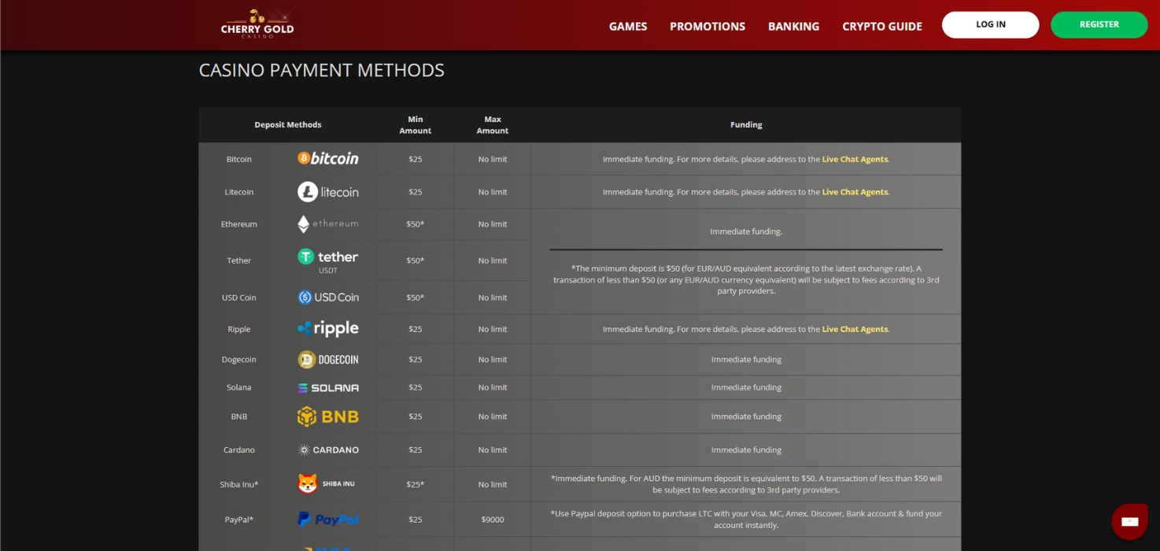1160x551 pixels.
Task: Go to the Banking page
Action: [x=793, y=26]
